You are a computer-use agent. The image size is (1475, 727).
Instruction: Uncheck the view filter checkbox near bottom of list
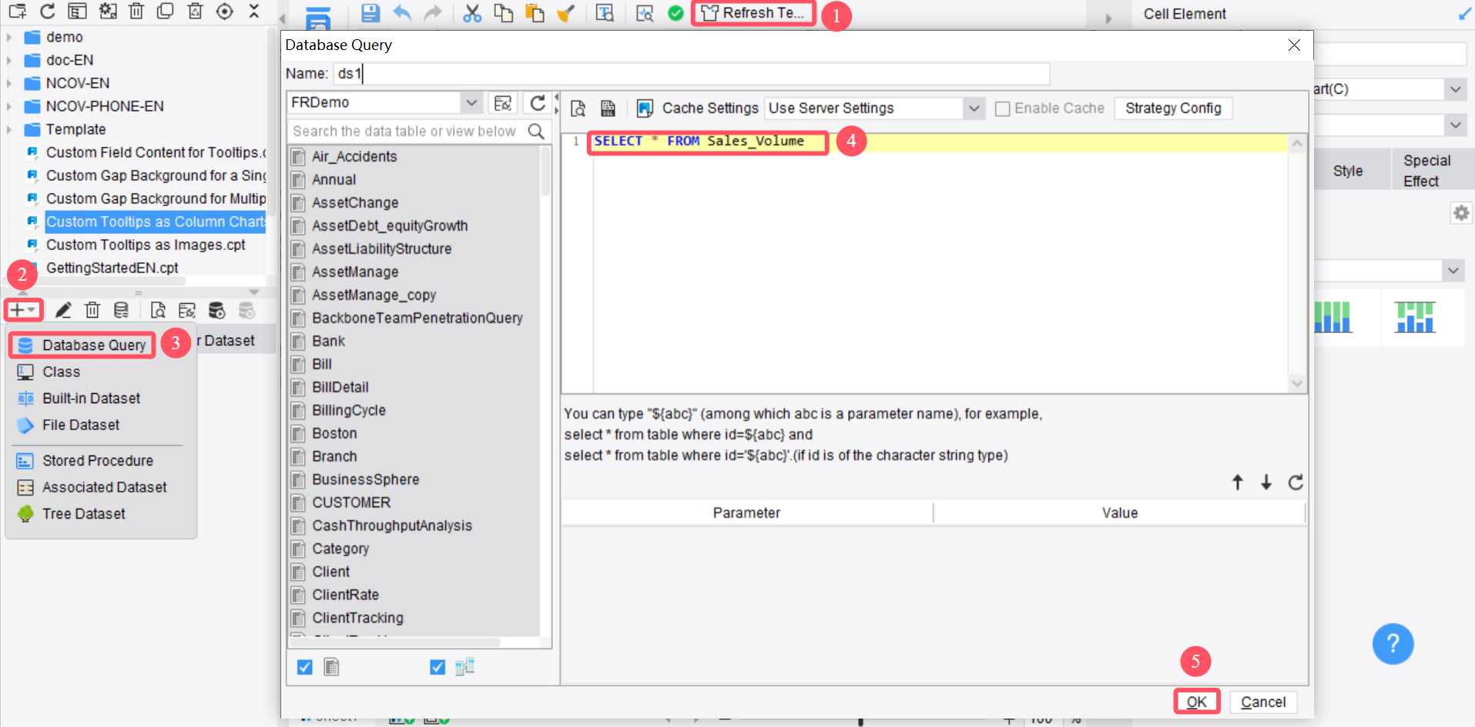437,667
